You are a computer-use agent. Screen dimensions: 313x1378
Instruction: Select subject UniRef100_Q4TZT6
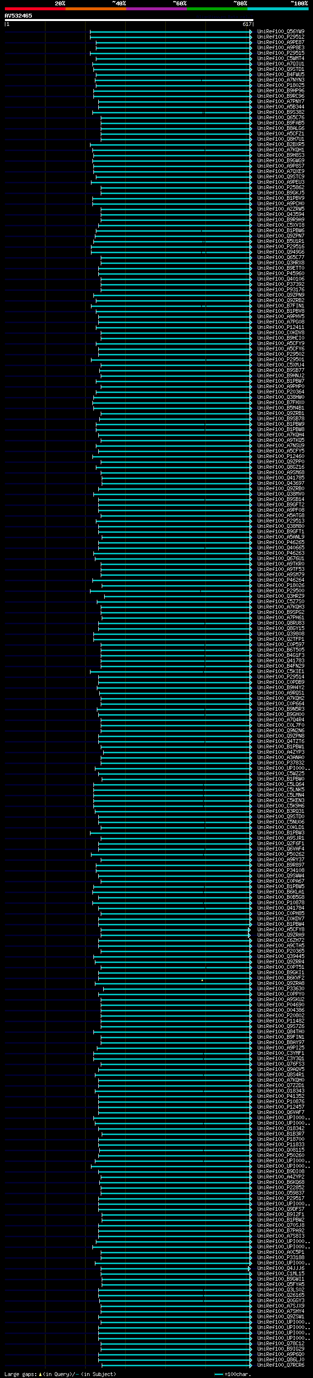[281, 742]
